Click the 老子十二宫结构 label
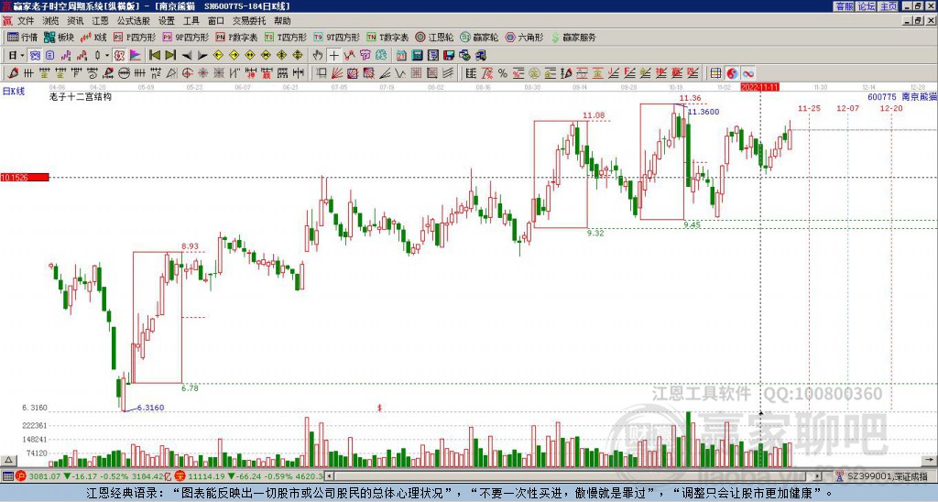Viewport: 938px width, 502px height. (81, 96)
